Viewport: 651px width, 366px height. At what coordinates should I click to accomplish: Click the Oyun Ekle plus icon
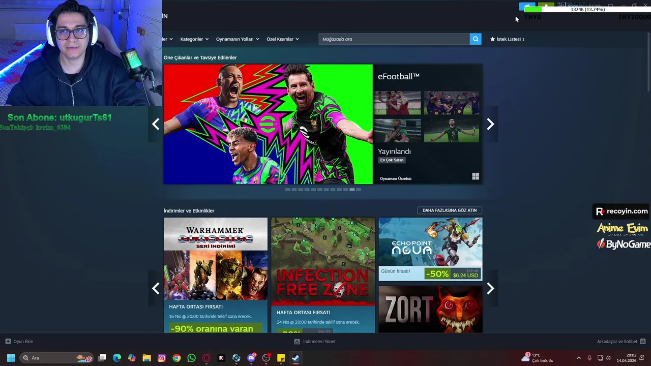8,342
